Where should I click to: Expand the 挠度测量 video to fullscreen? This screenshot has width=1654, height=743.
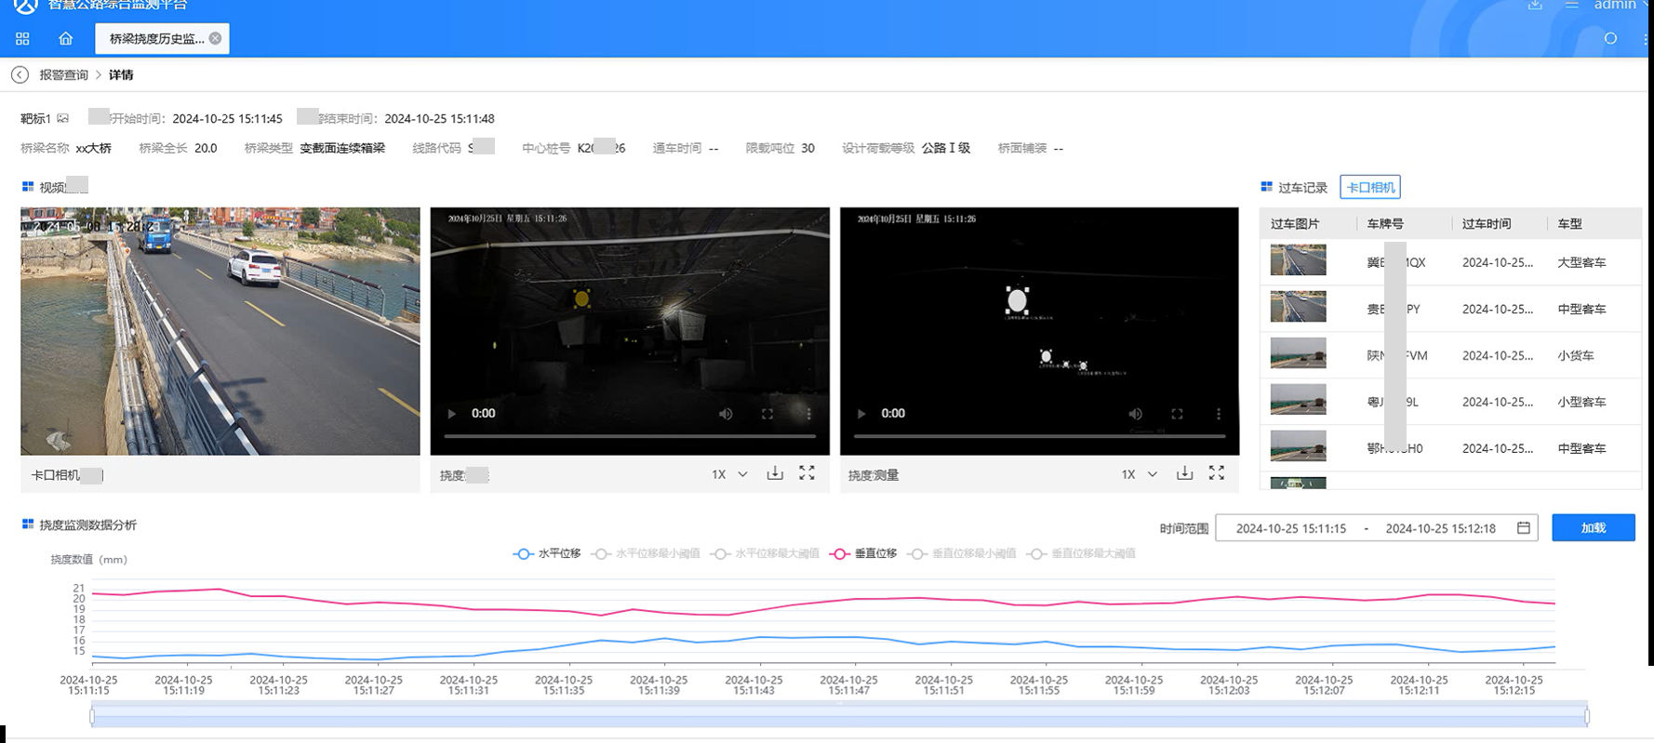pyautogui.click(x=1216, y=473)
